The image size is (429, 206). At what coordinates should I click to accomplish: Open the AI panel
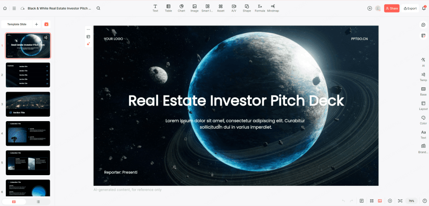pos(423,62)
